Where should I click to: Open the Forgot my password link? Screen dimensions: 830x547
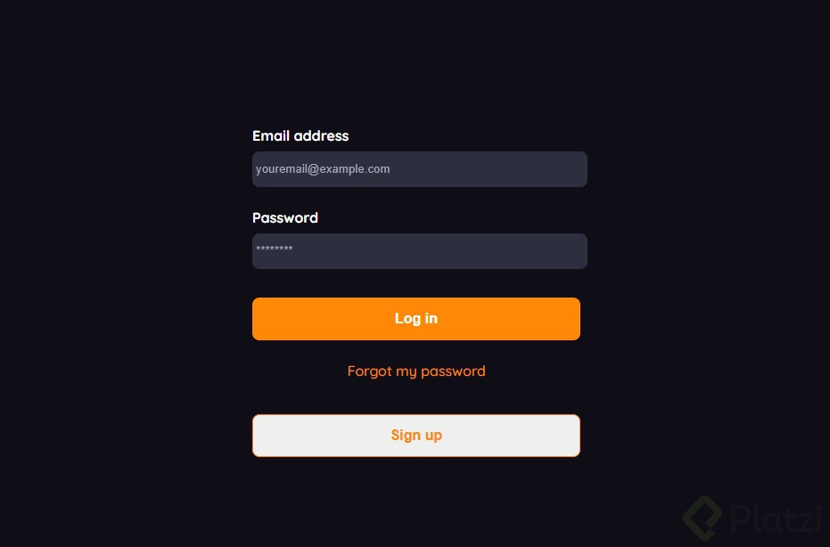416,371
